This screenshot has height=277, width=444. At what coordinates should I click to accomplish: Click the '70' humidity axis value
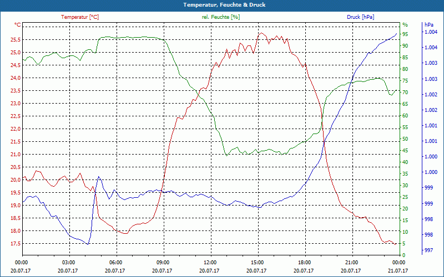(x=405, y=93)
